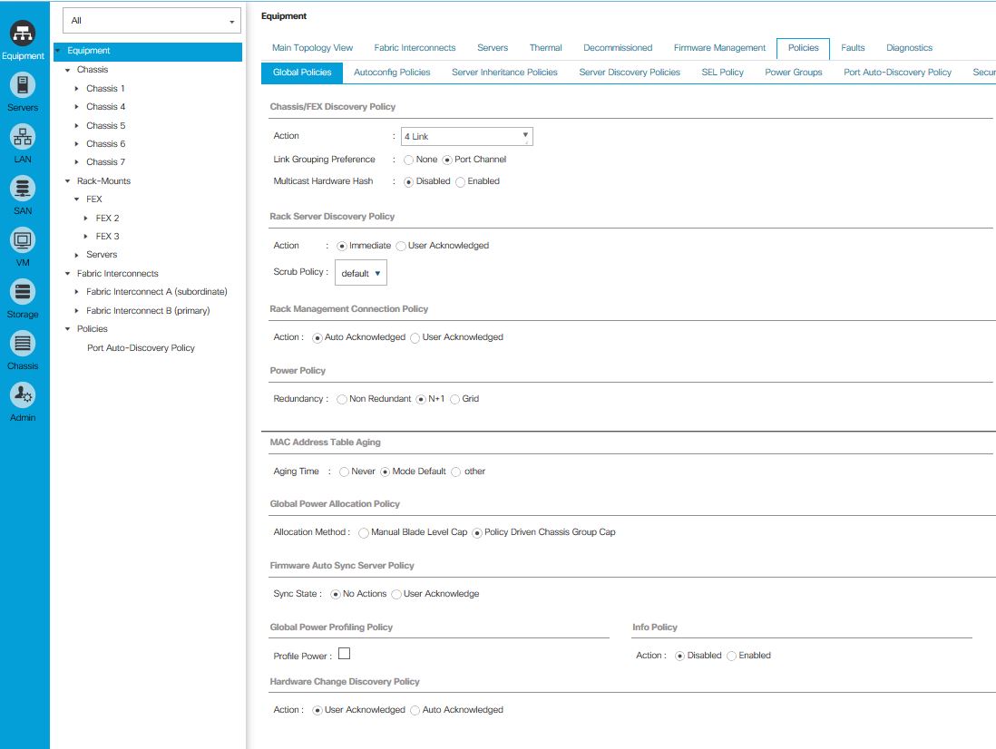Enable Port Channel link grouping preference
This screenshot has width=996, height=749.
(x=446, y=159)
